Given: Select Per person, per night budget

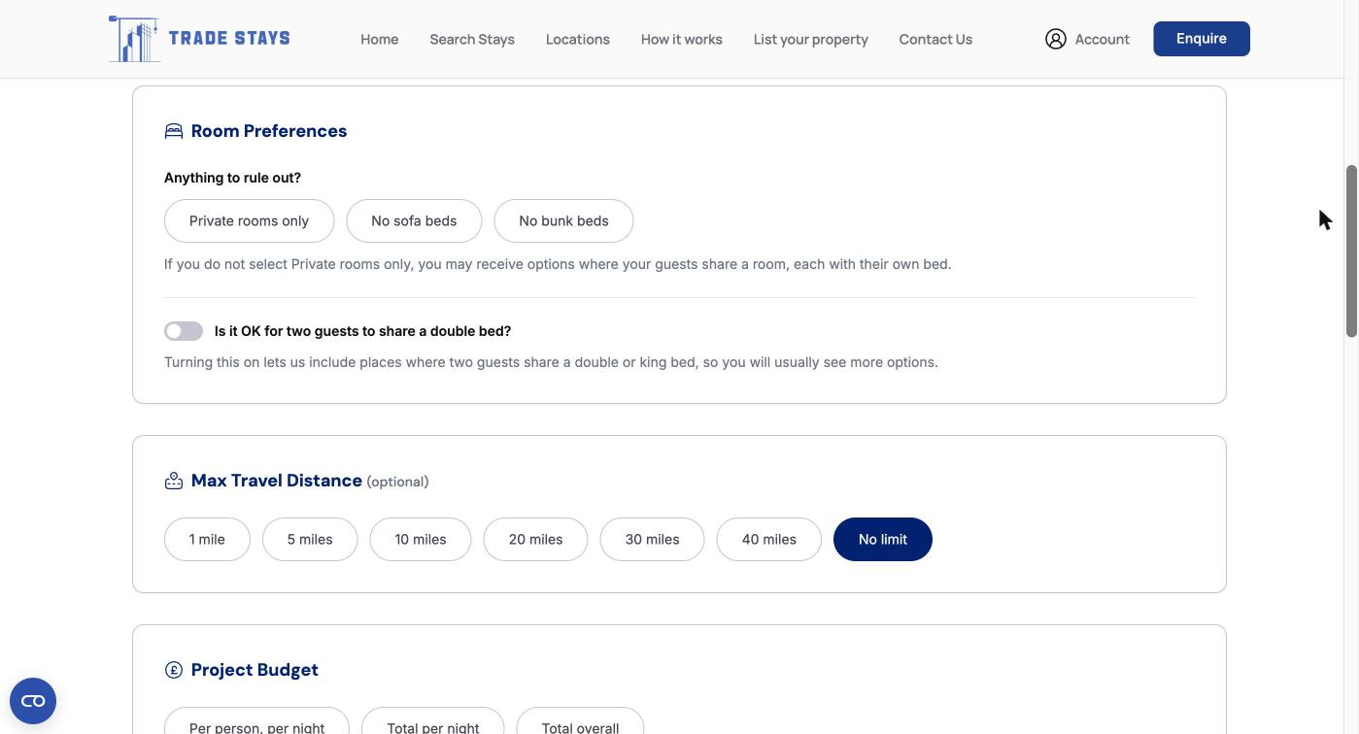Looking at the screenshot, I should 256,721.
